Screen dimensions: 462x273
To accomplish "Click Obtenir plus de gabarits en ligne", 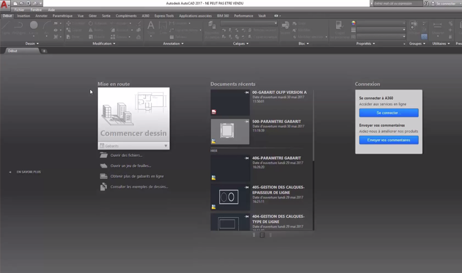I will (137, 176).
